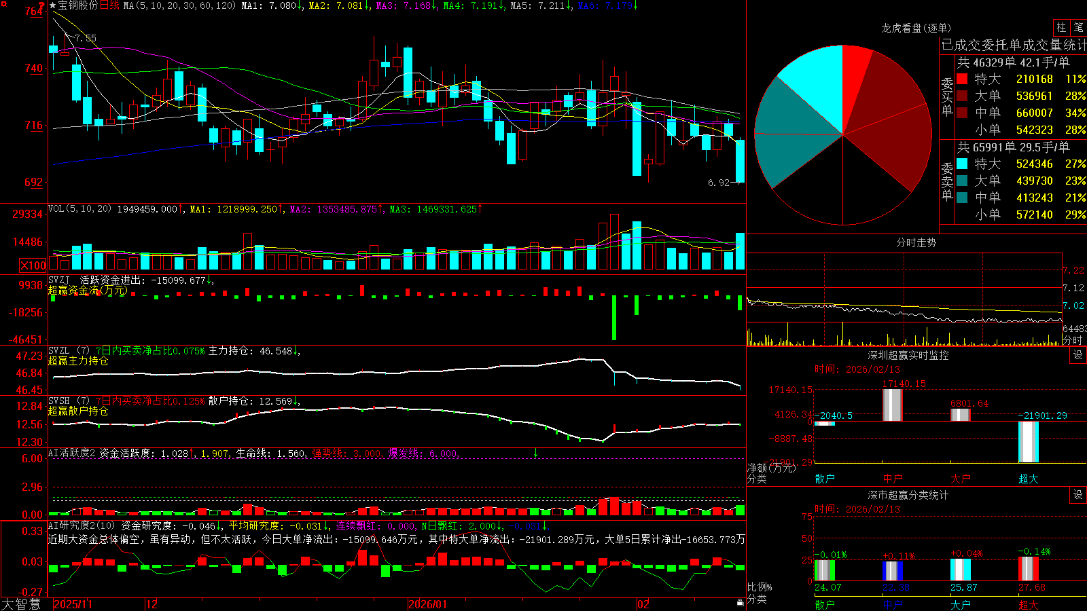The image size is (1087, 611).
Task: Open the 日线 period selector
Action: pos(109,5)
